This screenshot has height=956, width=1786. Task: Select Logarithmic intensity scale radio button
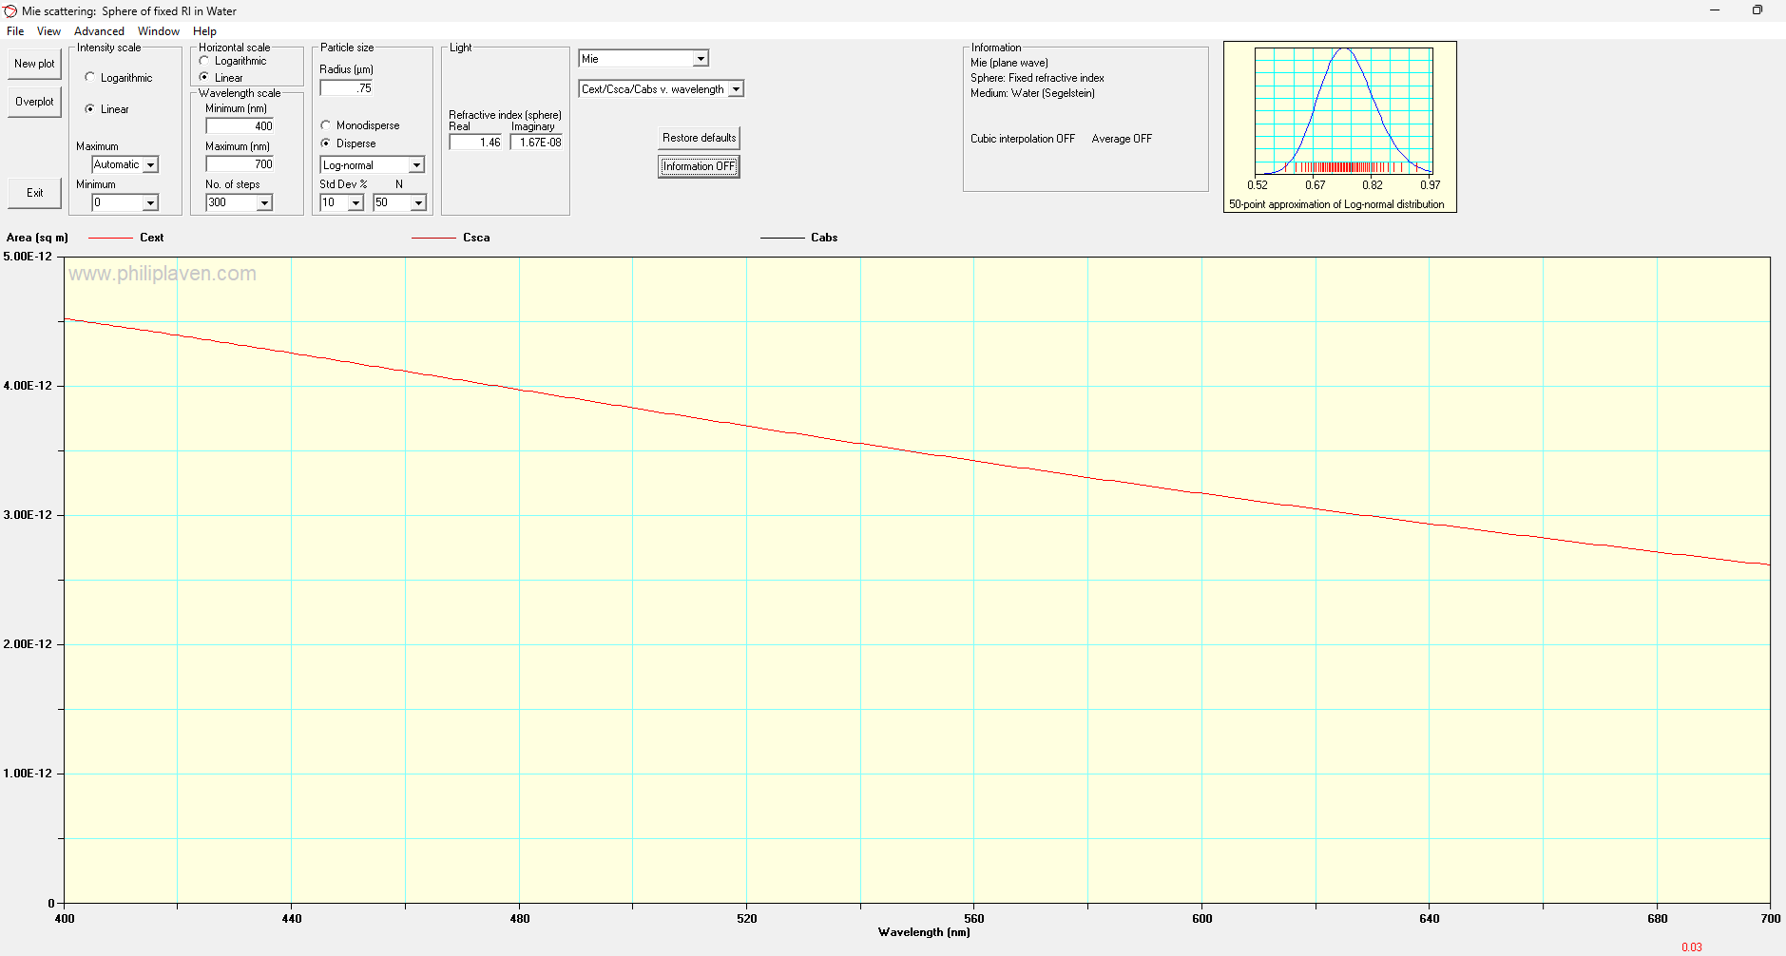[90, 78]
